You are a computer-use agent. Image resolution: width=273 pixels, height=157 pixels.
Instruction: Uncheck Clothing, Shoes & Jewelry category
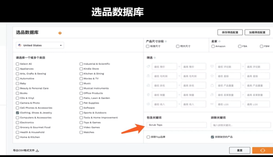17,113
